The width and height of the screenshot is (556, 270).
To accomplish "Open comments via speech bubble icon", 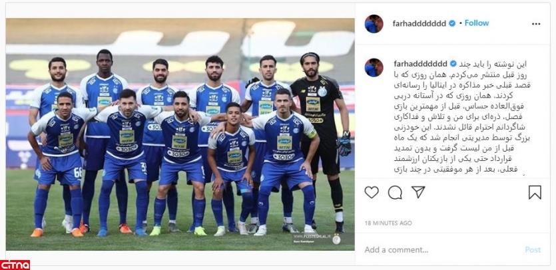I will pyautogui.click(x=395, y=192).
